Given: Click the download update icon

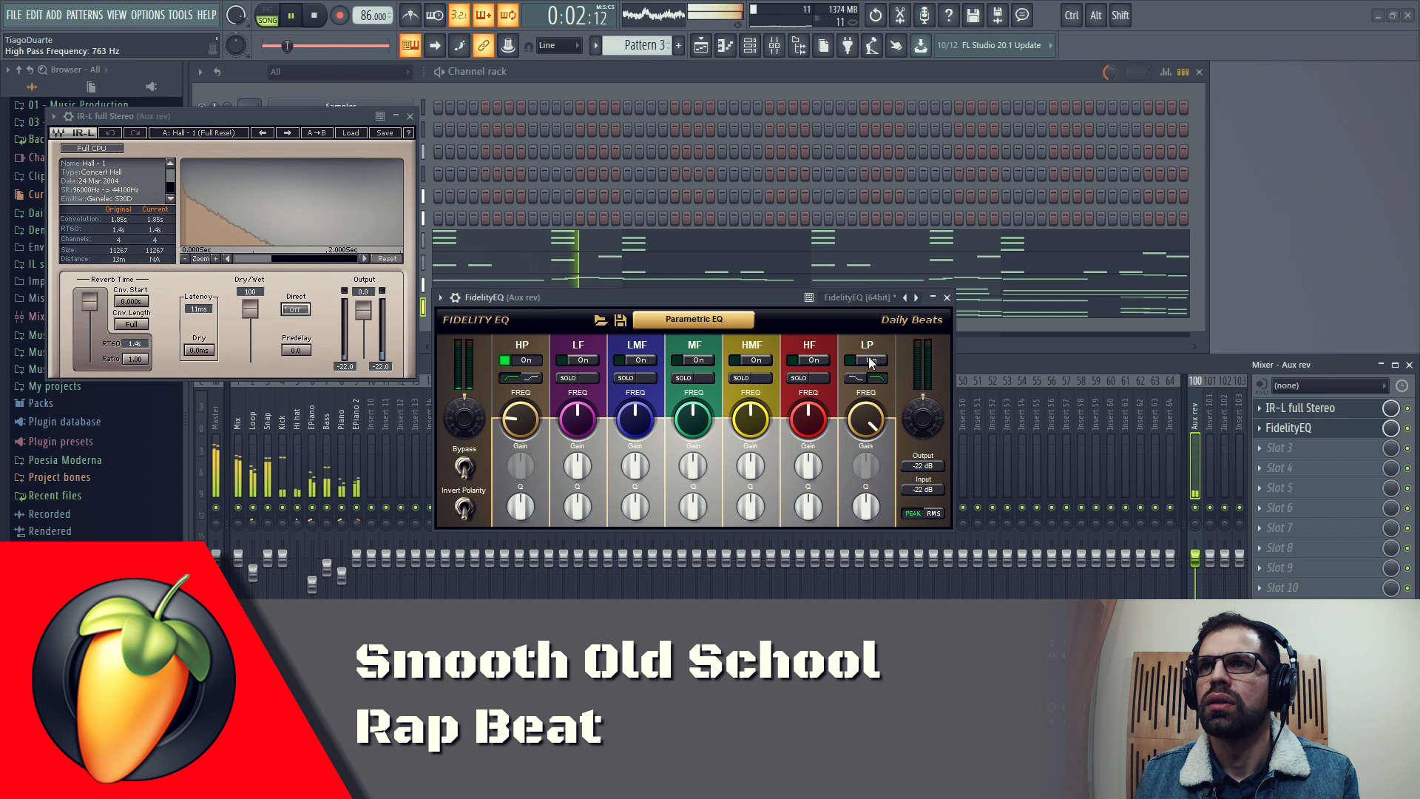Looking at the screenshot, I should tap(921, 46).
